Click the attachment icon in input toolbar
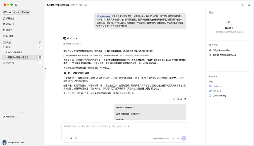254x146 pixels. point(71,138)
